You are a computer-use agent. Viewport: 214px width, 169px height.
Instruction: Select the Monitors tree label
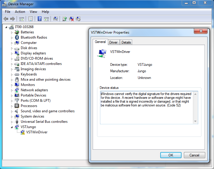coord(28,85)
